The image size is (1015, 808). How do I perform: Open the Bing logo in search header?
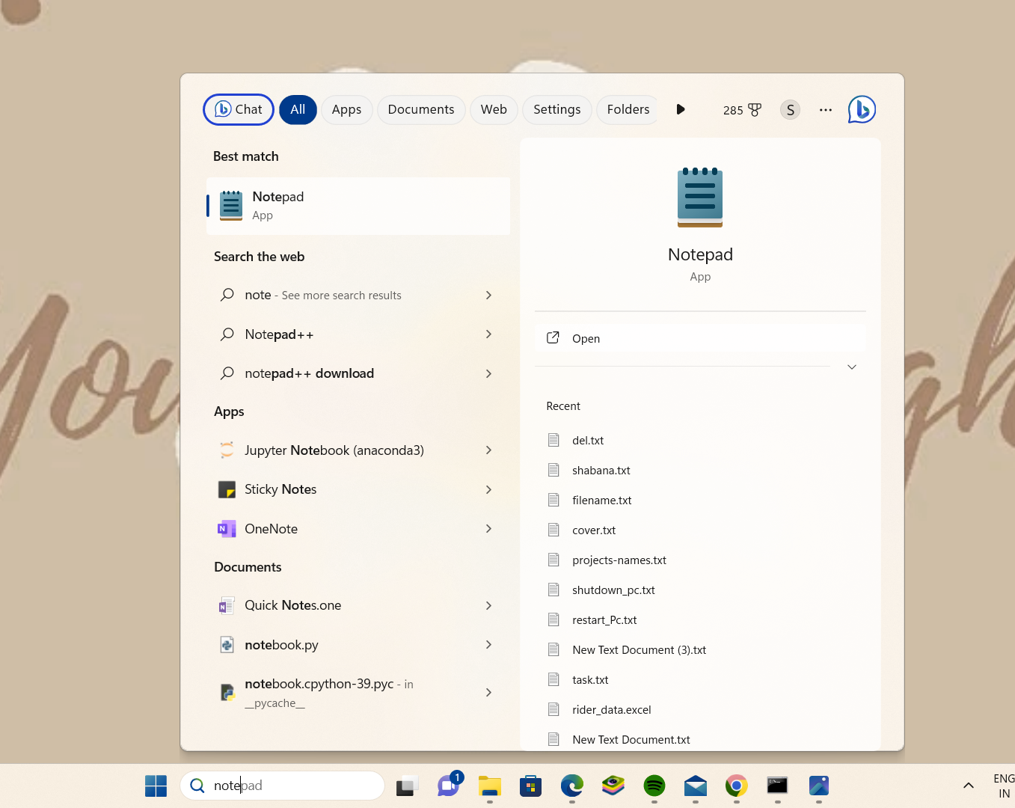pyautogui.click(x=861, y=109)
